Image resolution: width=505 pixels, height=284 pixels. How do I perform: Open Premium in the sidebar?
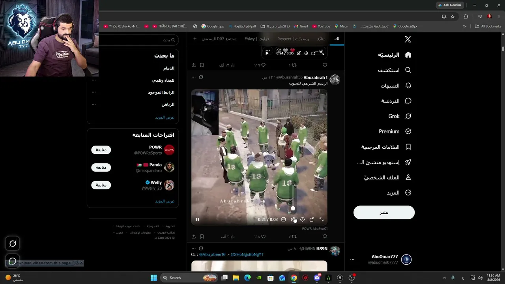(x=395, y=131)
